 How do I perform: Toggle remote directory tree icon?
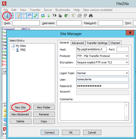coord(30,16)
